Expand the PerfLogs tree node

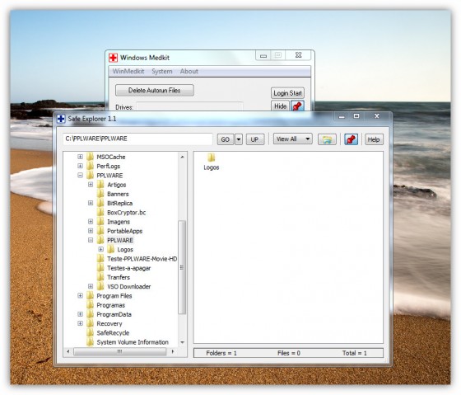click(x=80, y=166)
